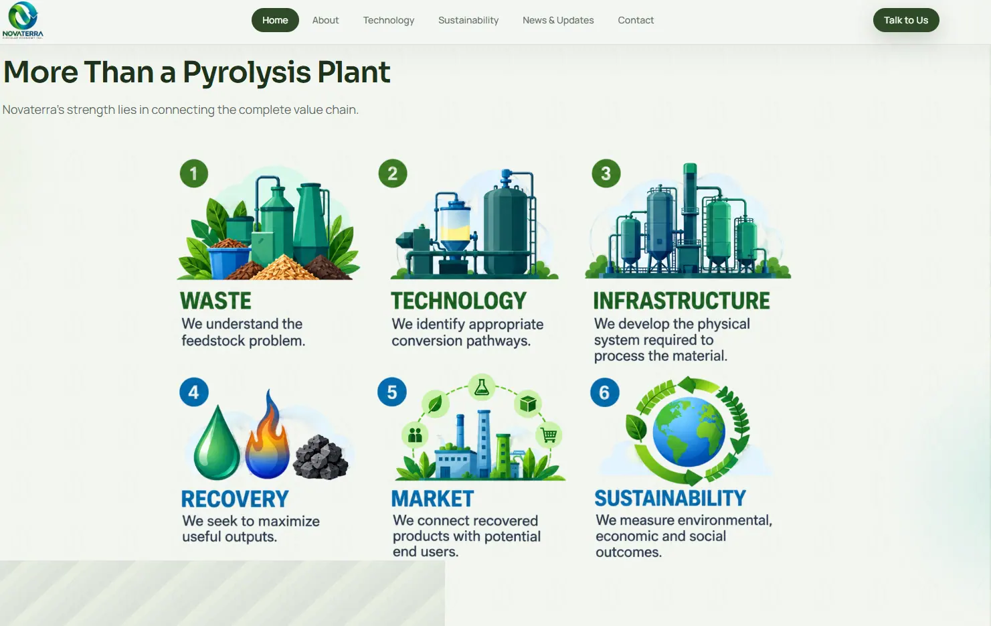The image size is (991, 626).
Task: Click the blue number 4 badge
Action: click(x=194, y=392)
